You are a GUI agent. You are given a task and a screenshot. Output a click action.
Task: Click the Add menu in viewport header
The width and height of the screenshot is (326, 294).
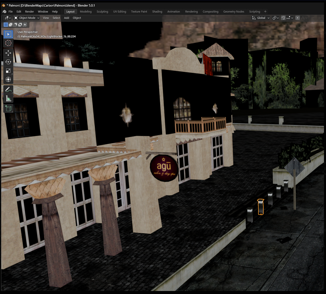66,18
